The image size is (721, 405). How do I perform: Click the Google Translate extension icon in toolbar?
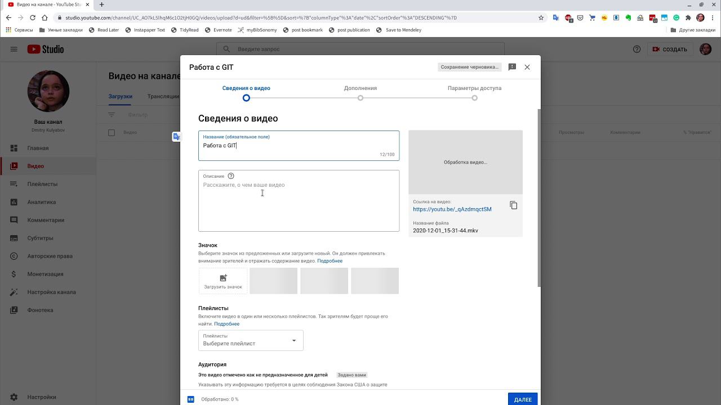point(556,17)
